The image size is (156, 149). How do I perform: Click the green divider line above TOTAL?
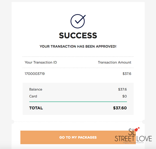click(78, 102)
